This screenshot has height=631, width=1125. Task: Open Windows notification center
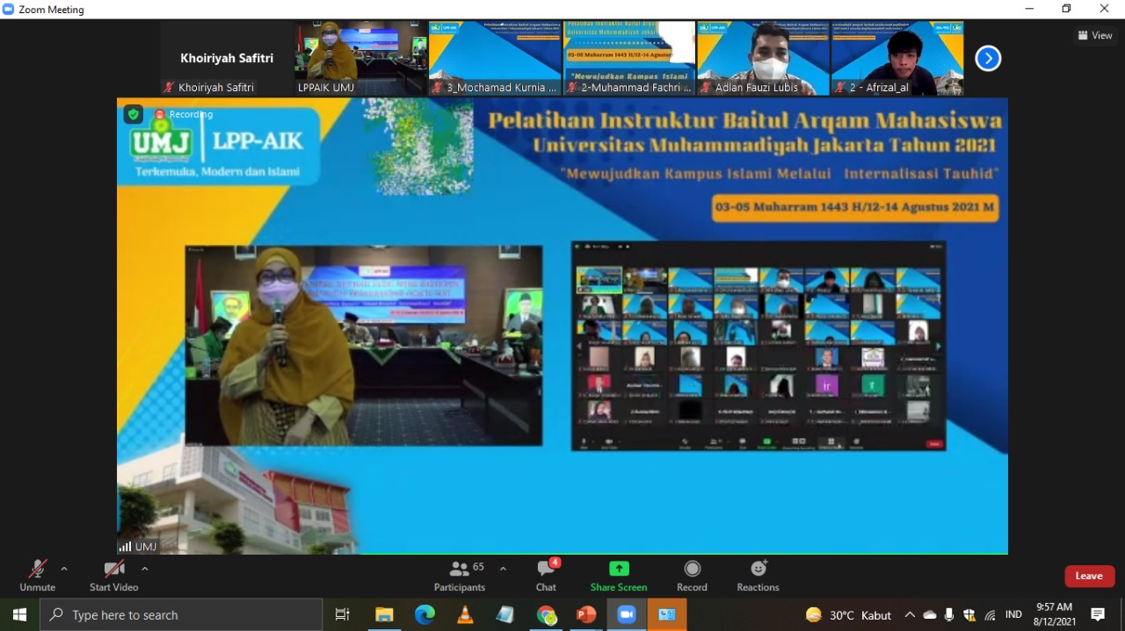click(x=1098, y=614)
